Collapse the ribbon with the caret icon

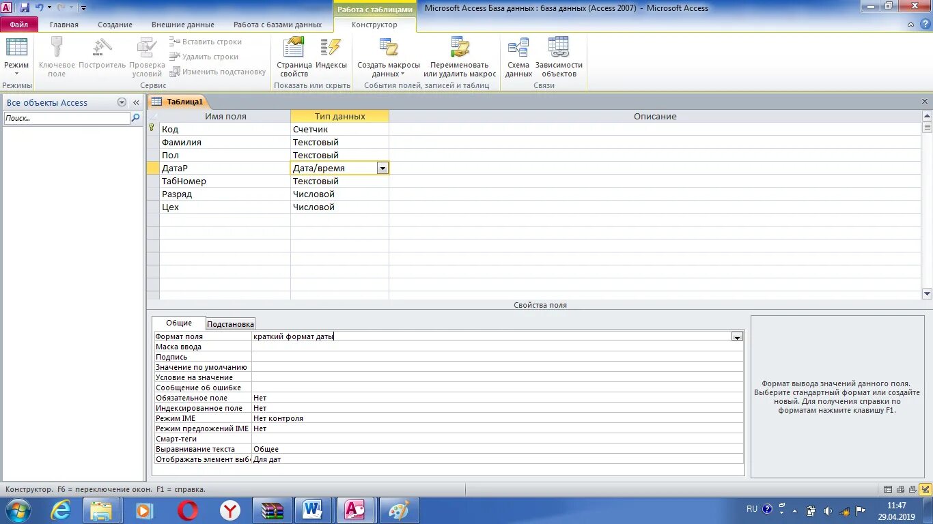tap(911, 25)
